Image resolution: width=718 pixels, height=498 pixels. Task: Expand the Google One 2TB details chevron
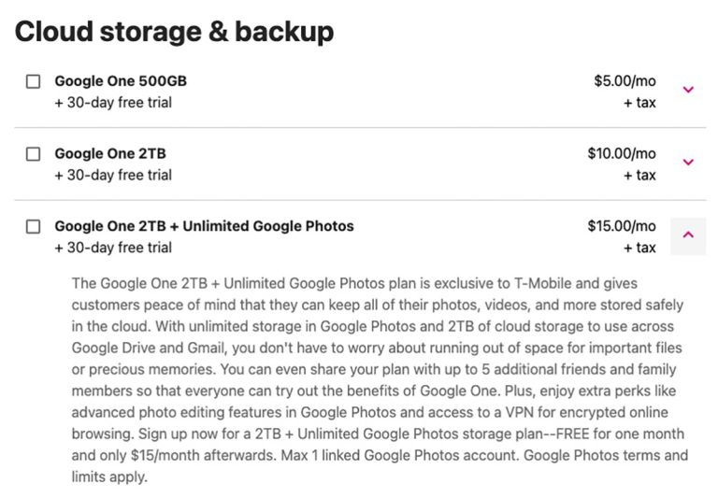[689, 162]
